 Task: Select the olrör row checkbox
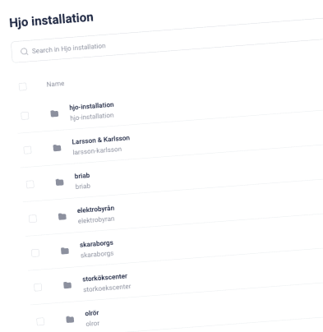click(40, 321)
